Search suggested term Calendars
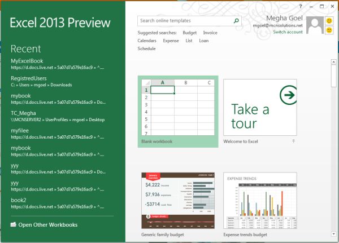 (x=147, y=41)
